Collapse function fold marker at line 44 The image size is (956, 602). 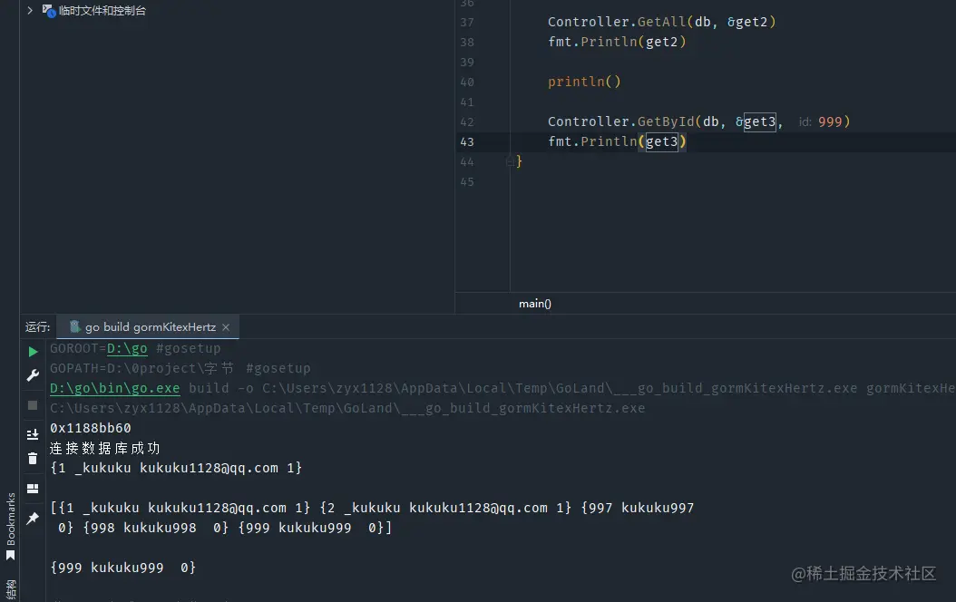tap(510, 161)
